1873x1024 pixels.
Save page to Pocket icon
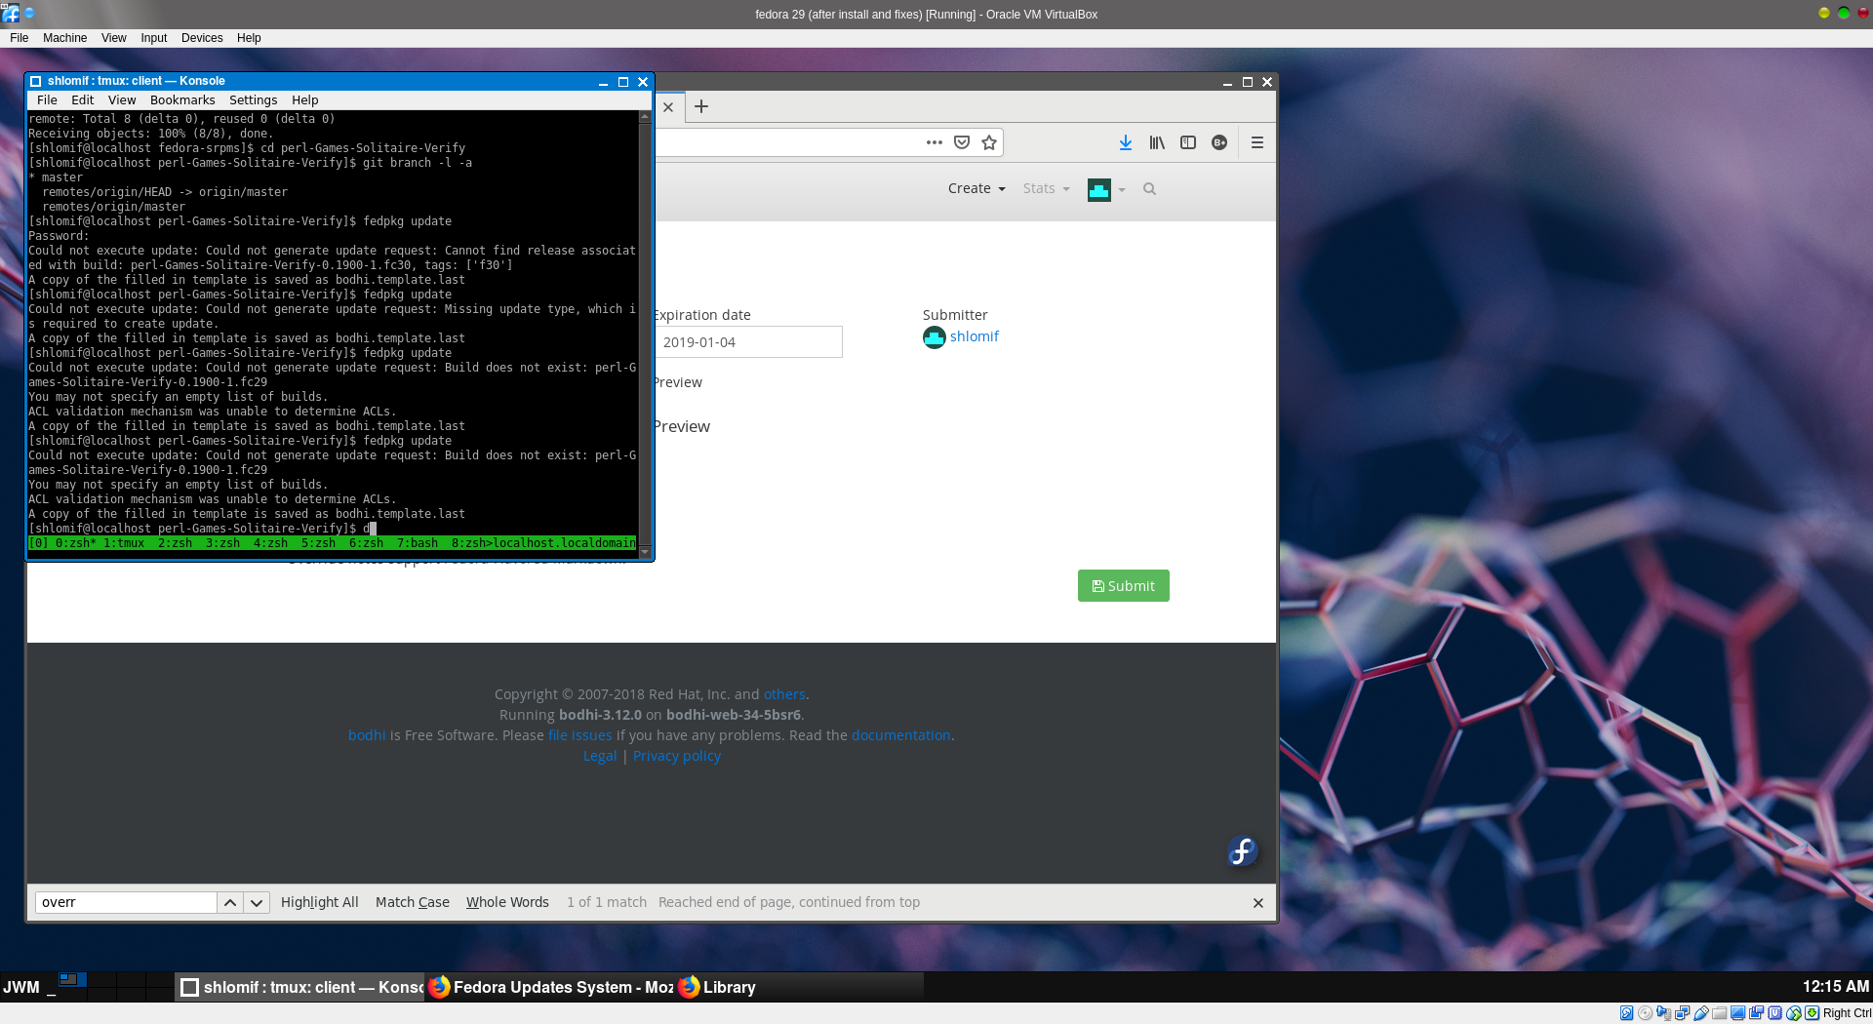point(962,142)
